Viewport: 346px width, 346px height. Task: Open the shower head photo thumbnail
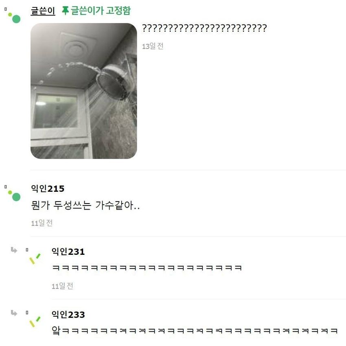(x=83, y=91)
